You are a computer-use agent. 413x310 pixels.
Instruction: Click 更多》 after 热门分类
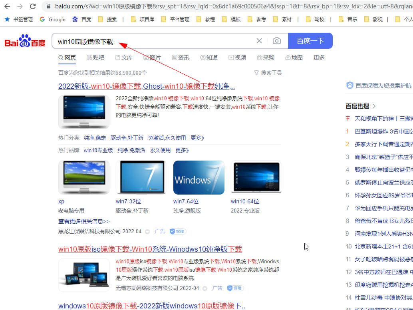coord(197,138)
